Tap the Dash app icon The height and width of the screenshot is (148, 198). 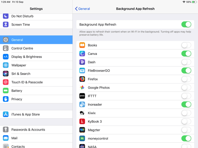coord(82,62)
